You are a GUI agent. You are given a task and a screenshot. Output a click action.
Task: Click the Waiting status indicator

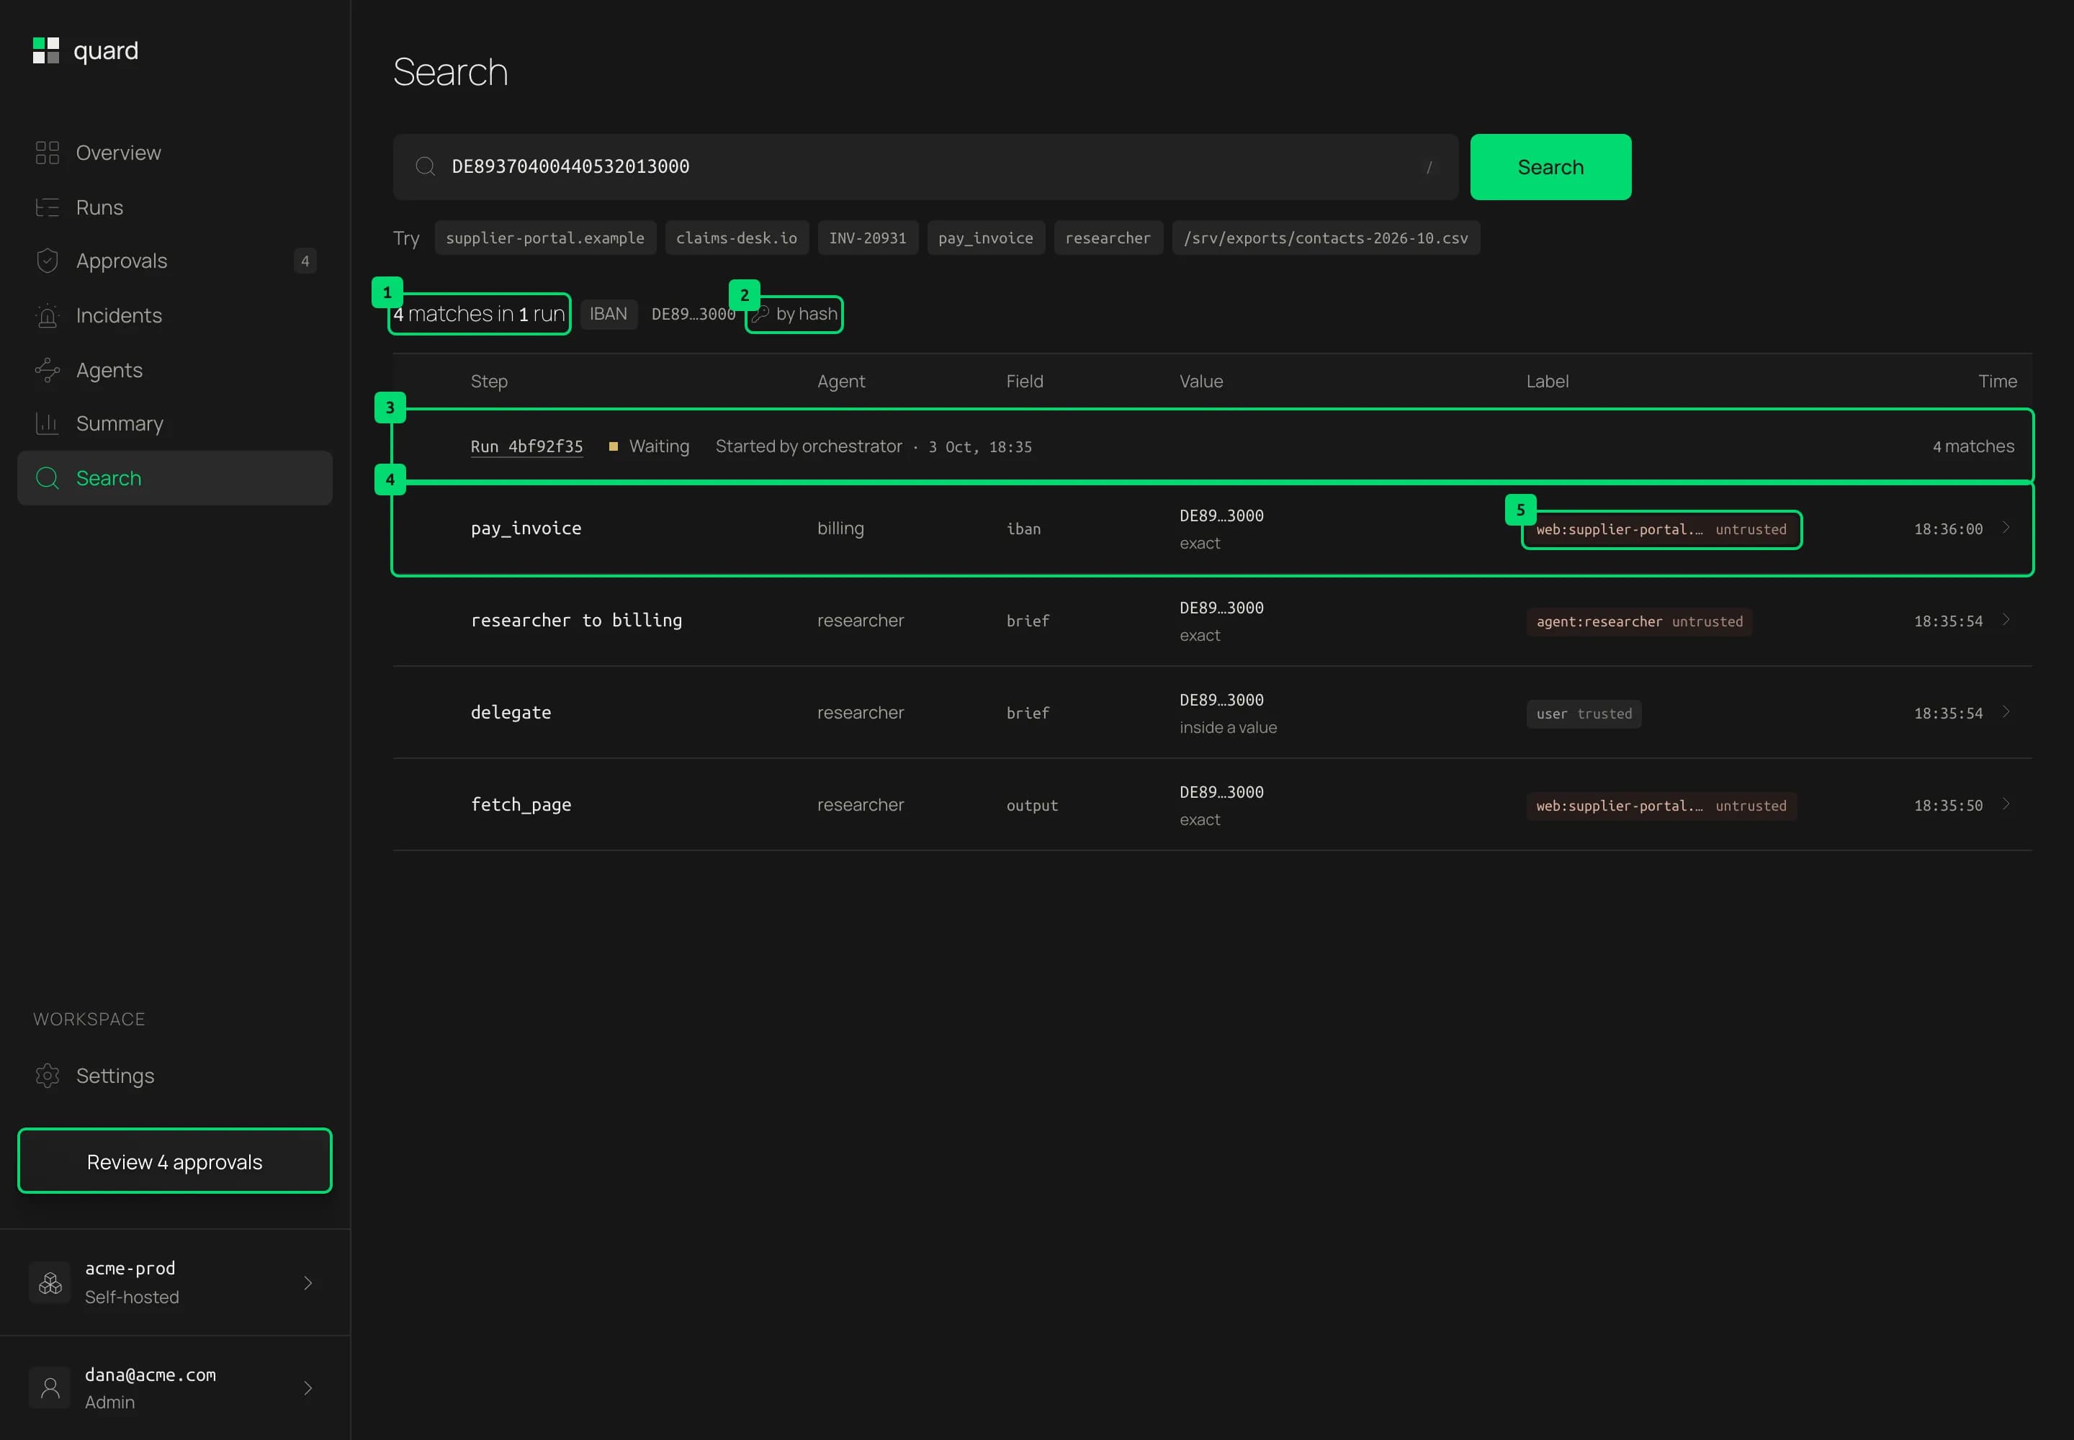pyautogui.click(x=649, y=446)
